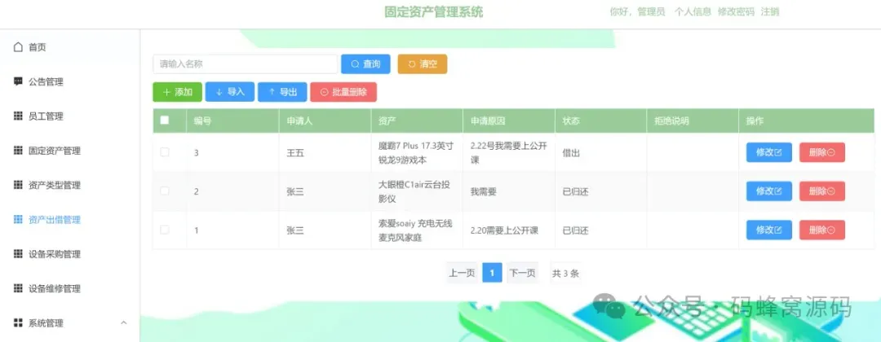Screen dimensions: 881x342
Task: Check the checkbox for row 王五
Action: tap(165, 152)
